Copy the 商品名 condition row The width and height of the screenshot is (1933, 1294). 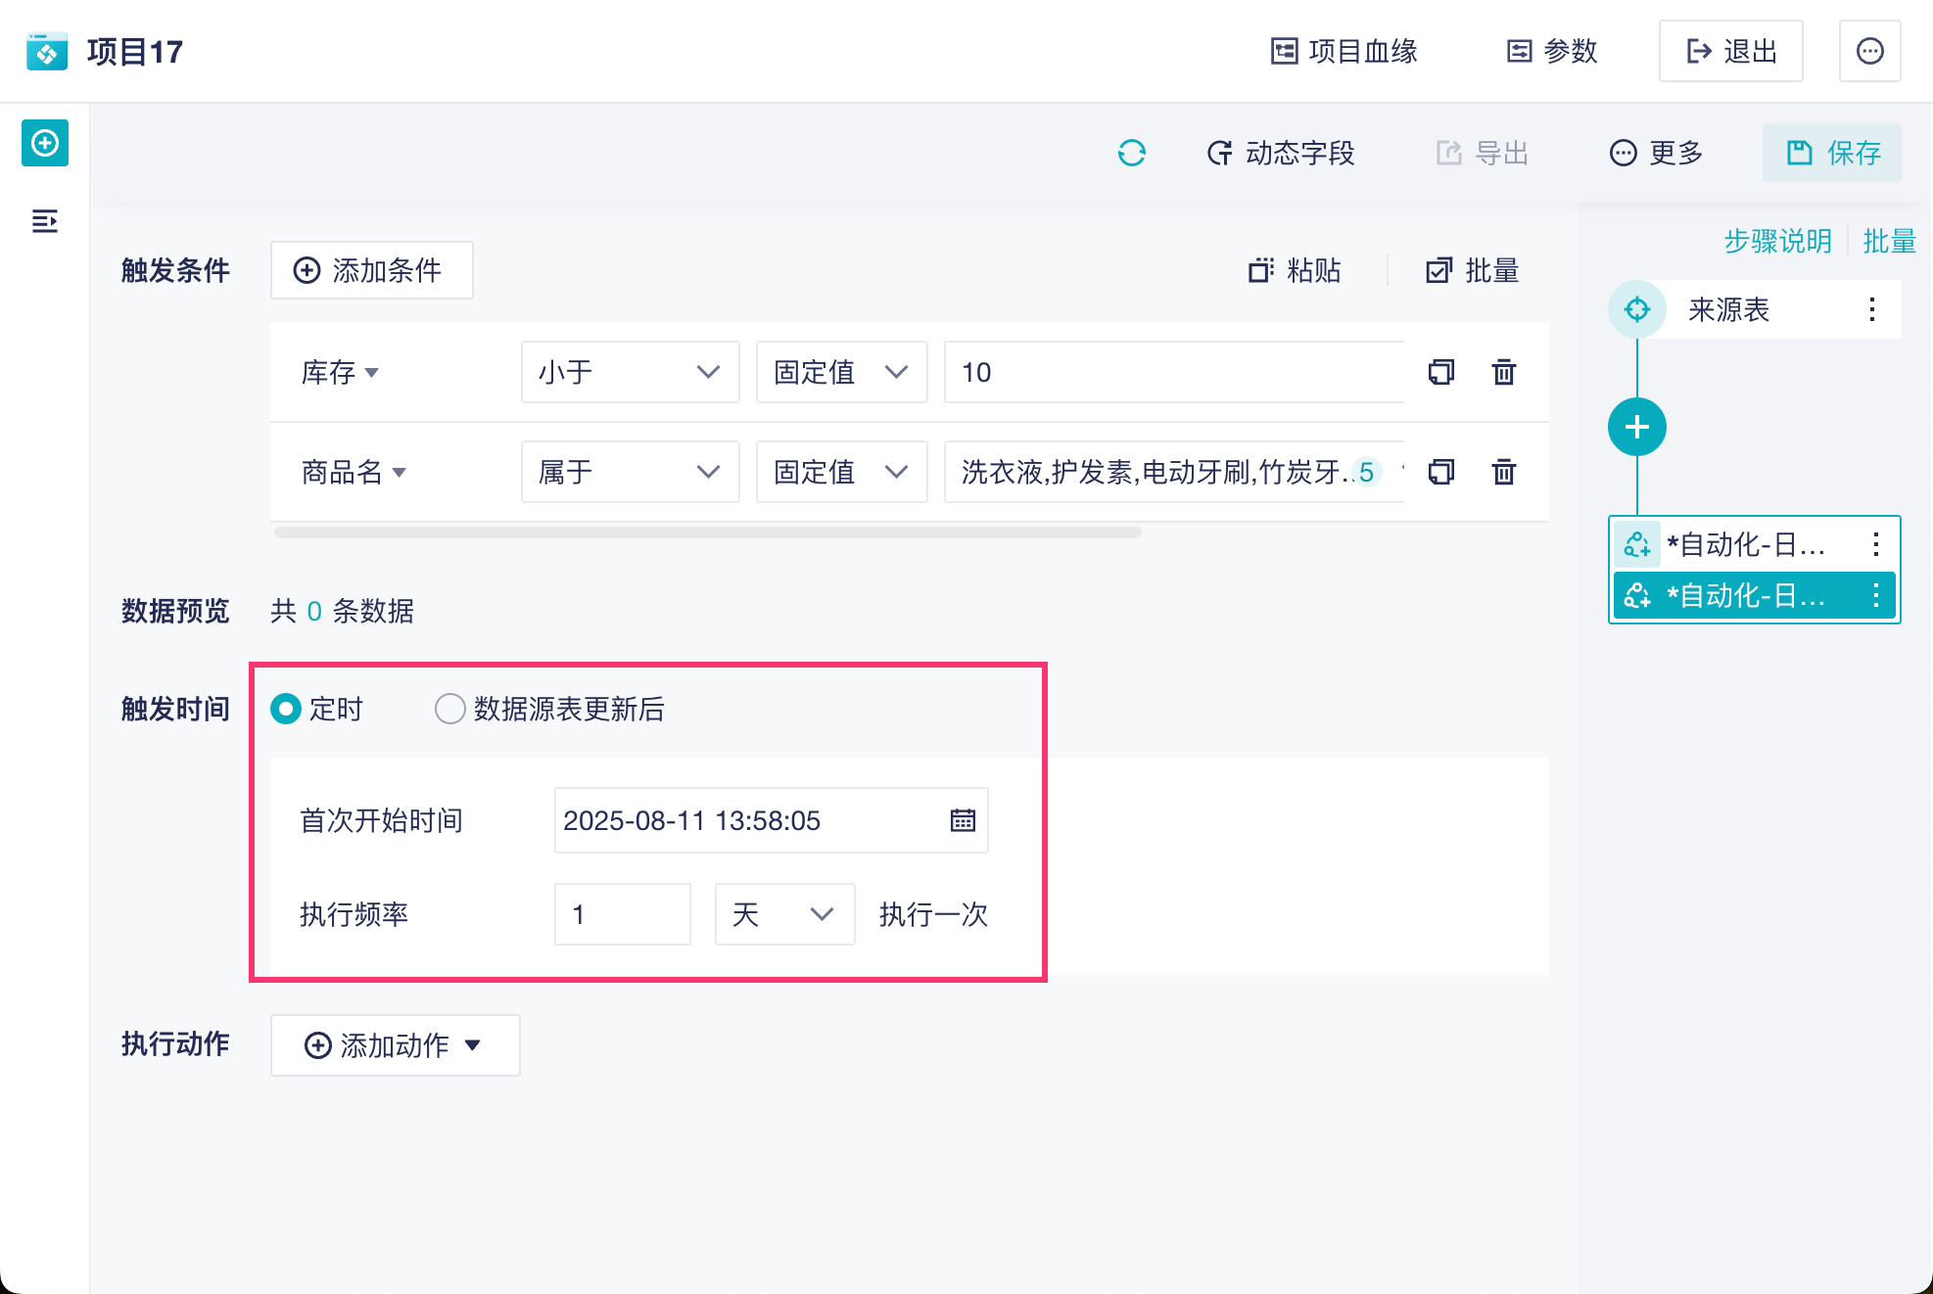pyautogui.click(x=1440, y=472)
